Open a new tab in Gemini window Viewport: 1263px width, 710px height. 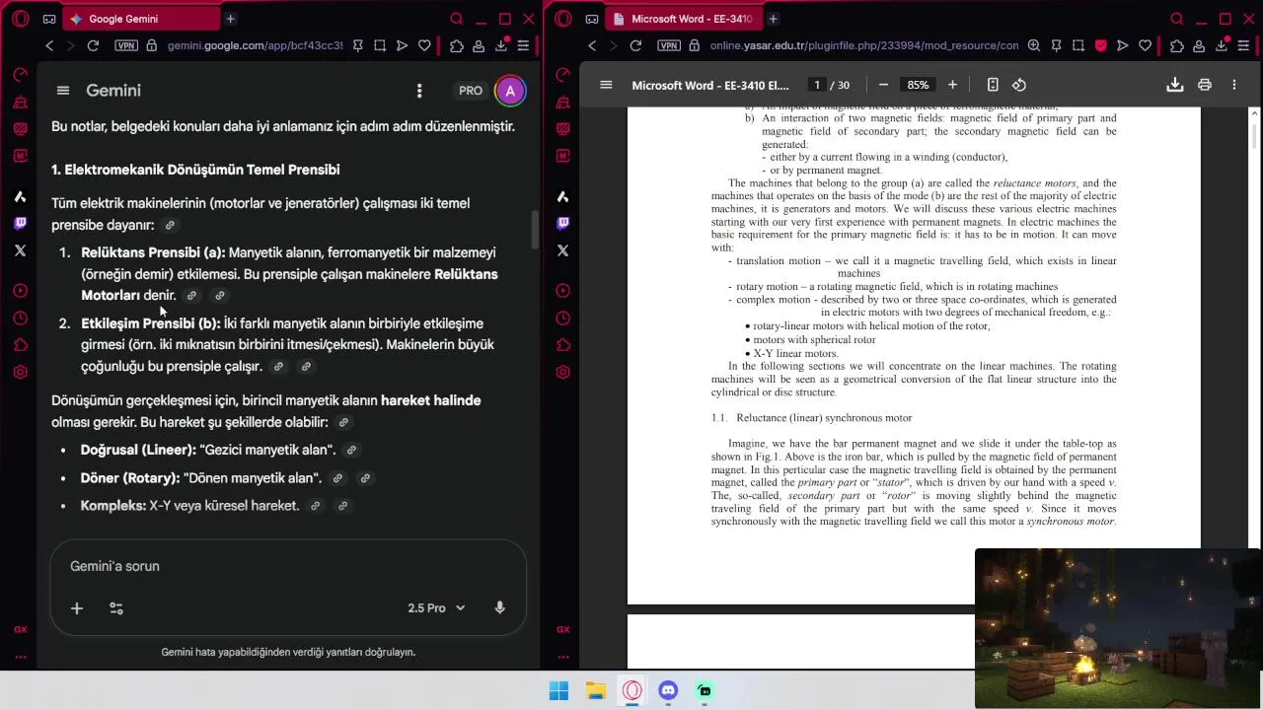pyautogui.click(x=230, y=19)
